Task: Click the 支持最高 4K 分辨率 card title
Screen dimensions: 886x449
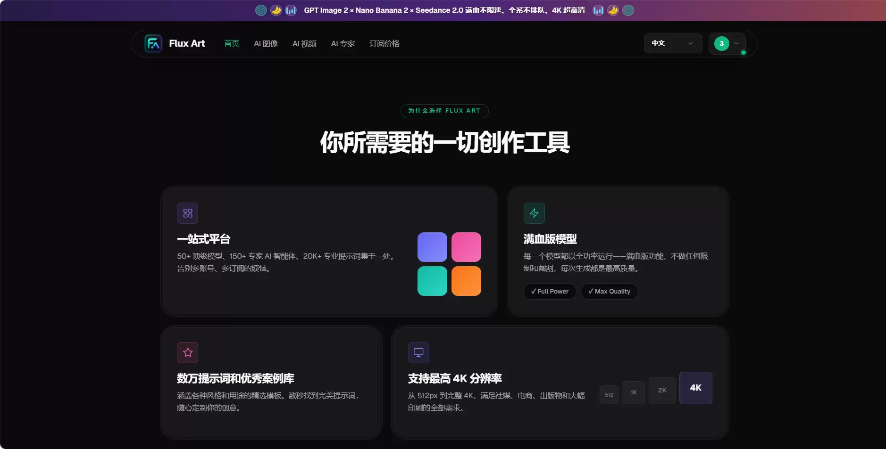Action: tap(455, 379)
